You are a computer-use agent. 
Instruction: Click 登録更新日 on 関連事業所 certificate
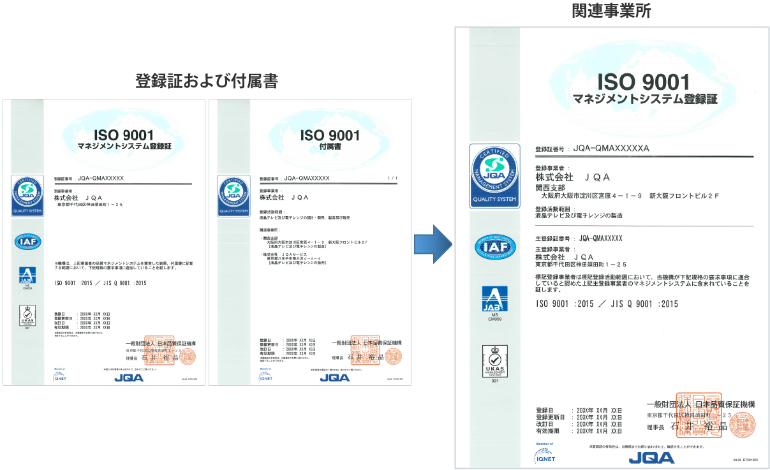[551, 416]
